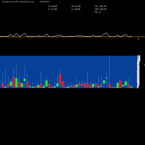This screenshot has height=145, width=145.
Task: Click the 'OC: 103.33' value
Action: (x=100, y=6)
